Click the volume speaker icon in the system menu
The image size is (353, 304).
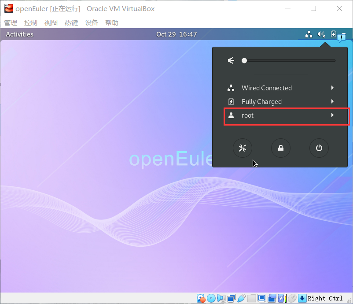coord(231,60)
